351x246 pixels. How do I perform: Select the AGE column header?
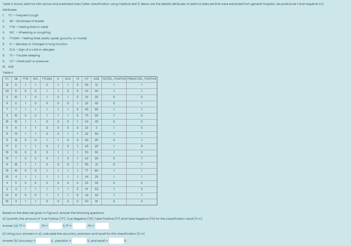coord(96,79)
